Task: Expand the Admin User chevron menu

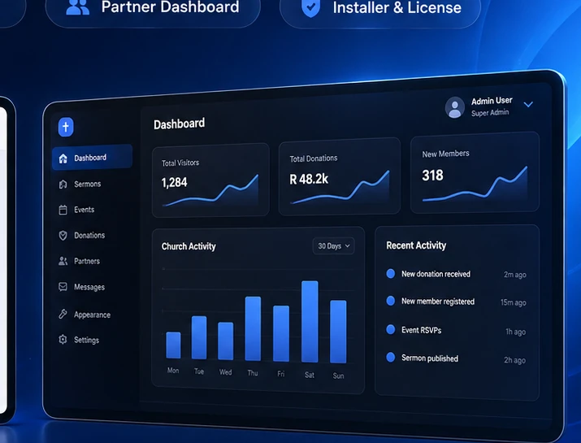Action: pos(528,104)
